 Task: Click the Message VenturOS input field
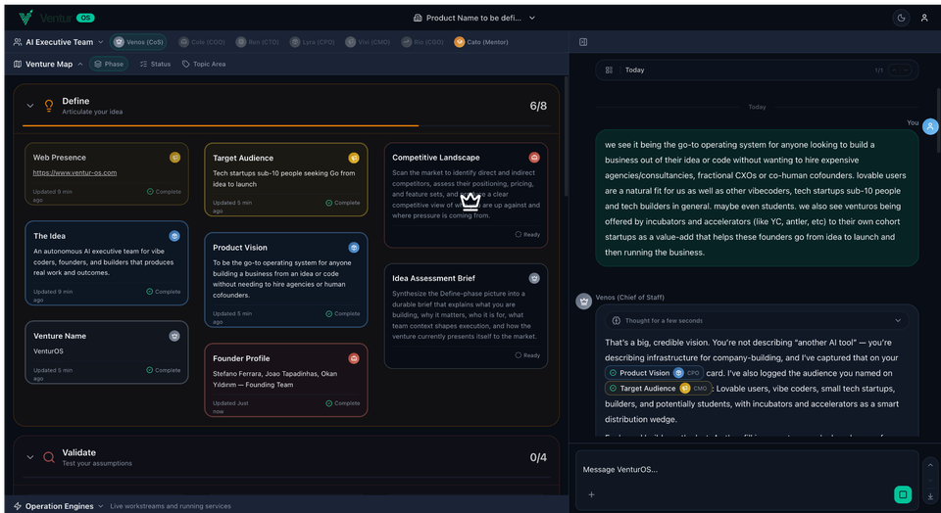(735, 470)
